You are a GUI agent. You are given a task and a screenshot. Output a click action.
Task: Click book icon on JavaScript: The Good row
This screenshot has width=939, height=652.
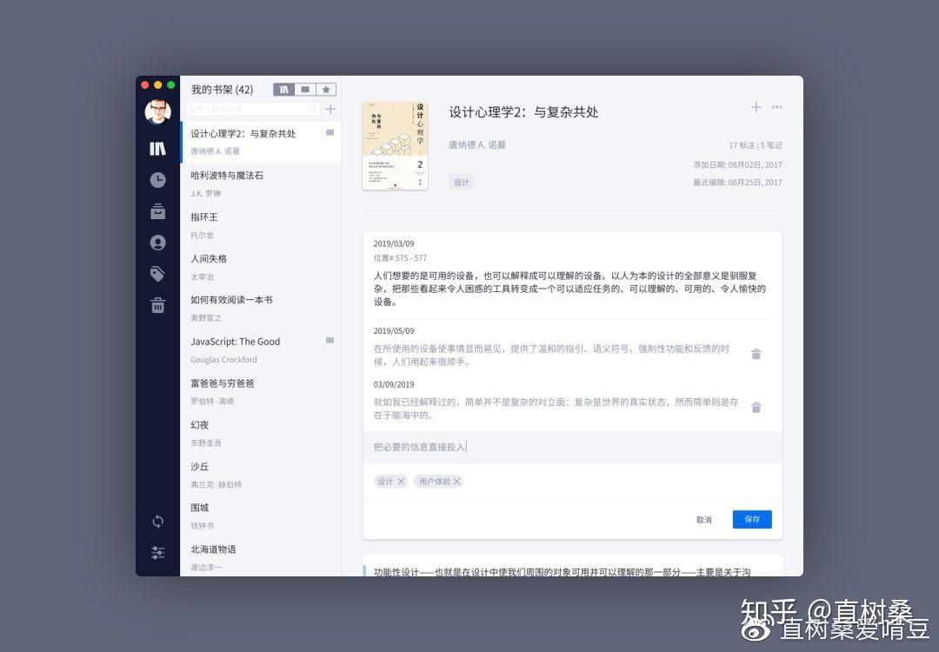pos(330,340)
